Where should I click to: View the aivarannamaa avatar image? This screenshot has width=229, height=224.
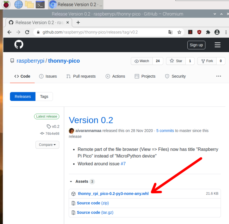(71, 131)
